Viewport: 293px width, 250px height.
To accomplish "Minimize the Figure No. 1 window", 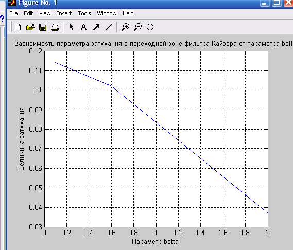I will [264, 3].
